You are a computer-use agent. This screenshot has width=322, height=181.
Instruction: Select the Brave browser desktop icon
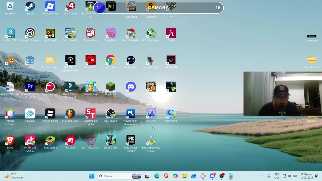coord(10,143)
